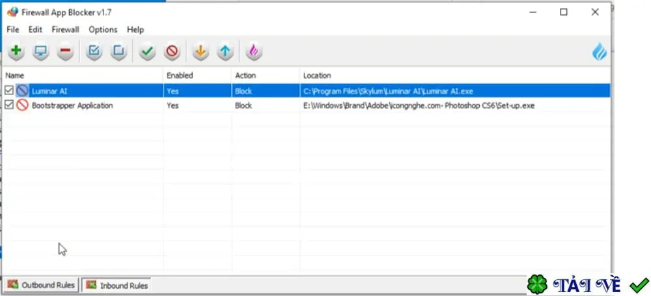The height and width of the screenshot is (296, 651).
Task: Click blocked icon beside Bootstrapper Application
Action: pos(22,105)
